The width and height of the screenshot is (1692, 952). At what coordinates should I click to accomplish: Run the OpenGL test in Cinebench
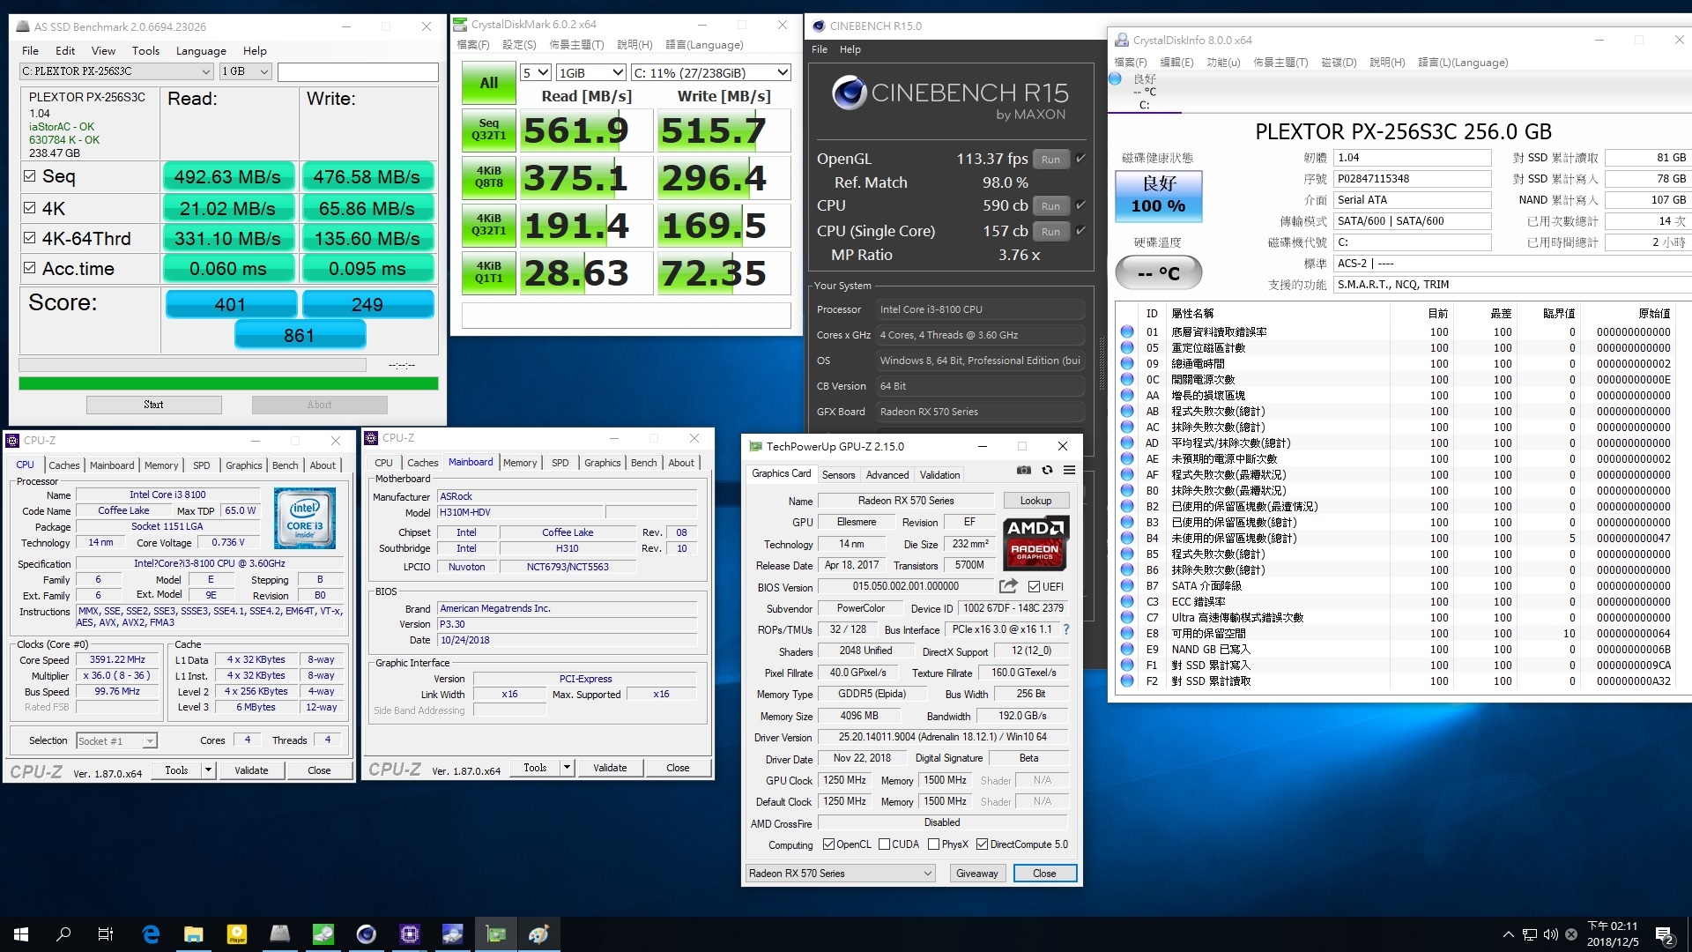tap(1050, 159)
